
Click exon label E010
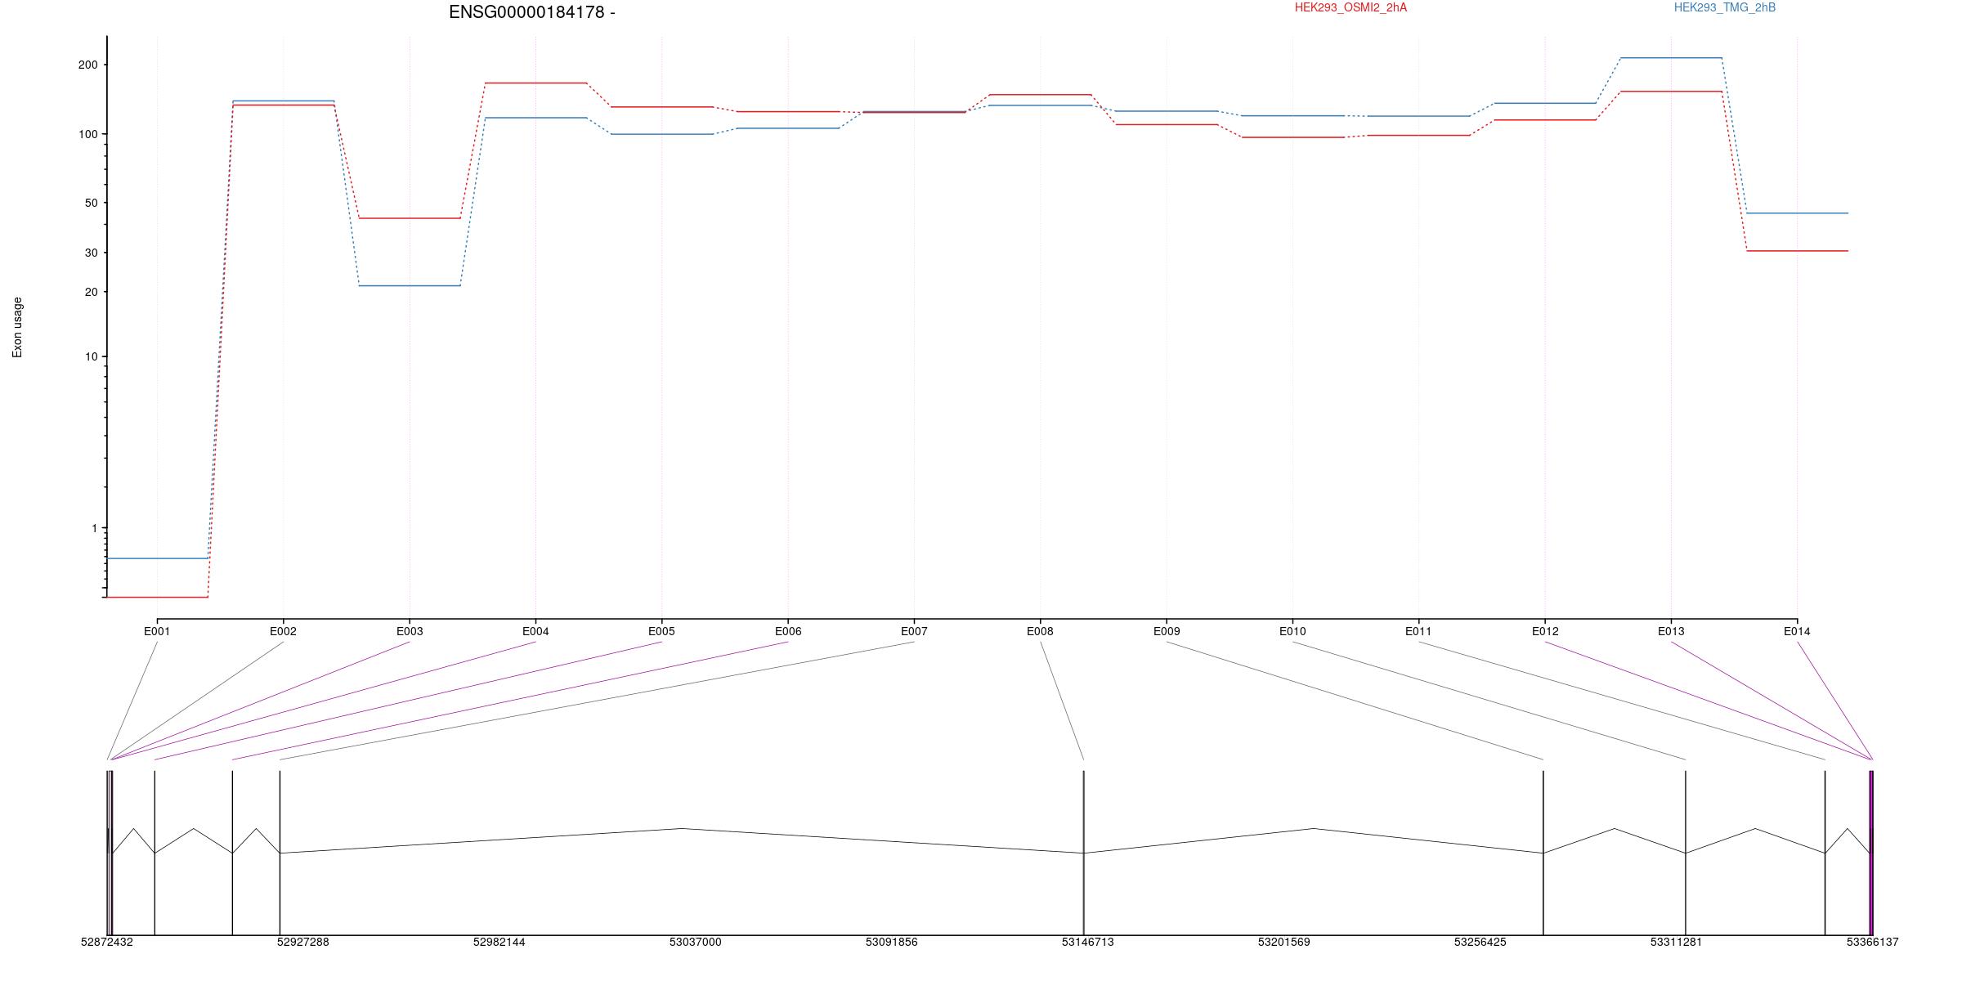(x=1292, y=631)
